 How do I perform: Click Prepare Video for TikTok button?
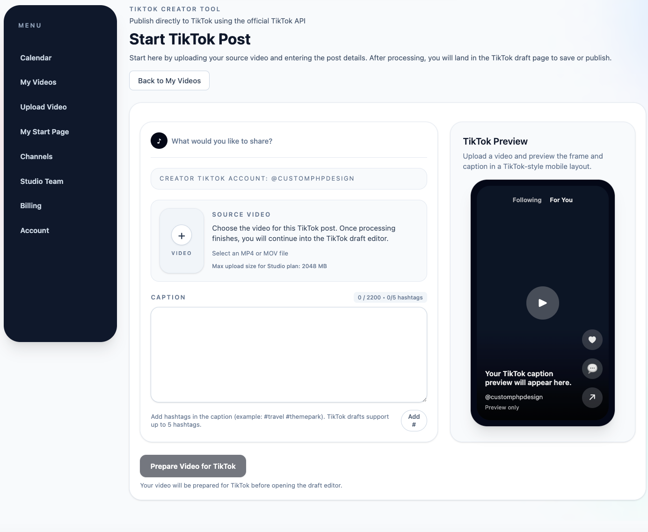point(193,466)
